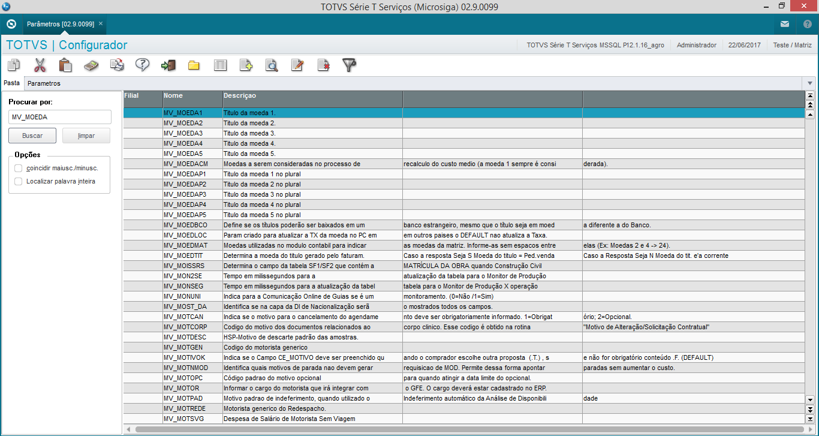Open the envelope messages icon

[784, 24]
